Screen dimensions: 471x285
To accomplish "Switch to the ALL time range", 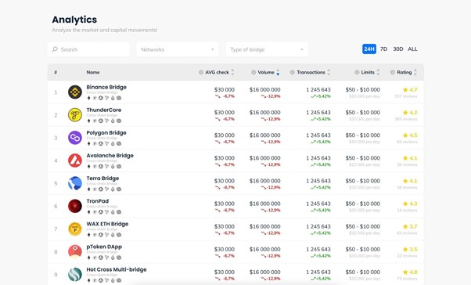I will pos(412,49).
